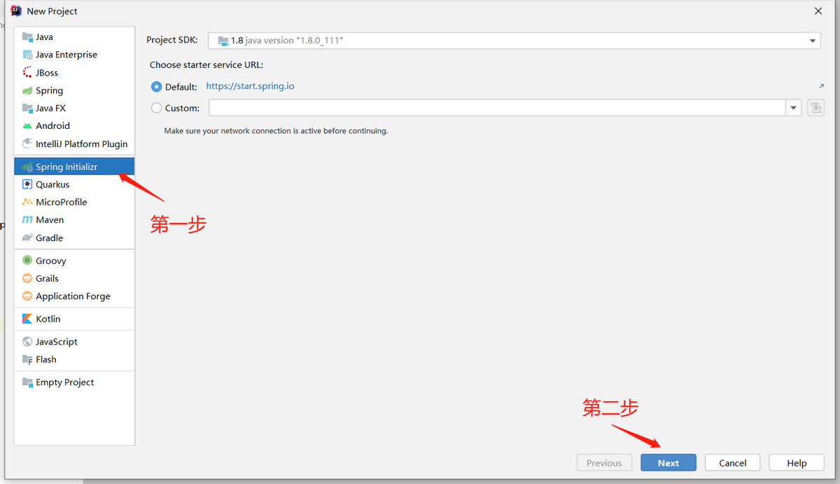840x484 pixels.
Task: Click the Empty Project folder icon
Action: tap(27, 382)
